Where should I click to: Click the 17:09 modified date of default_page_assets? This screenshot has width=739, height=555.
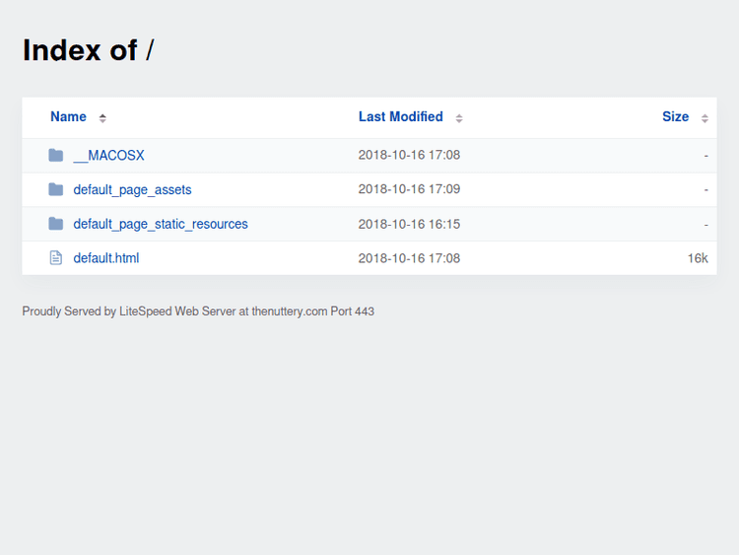(409, 189)
